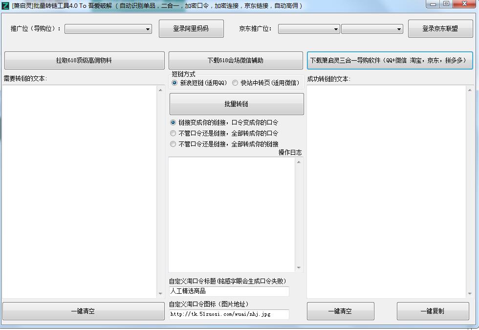Click 下载618会场微信辅助 button
The image size is (479, 330).
point(236,60)
